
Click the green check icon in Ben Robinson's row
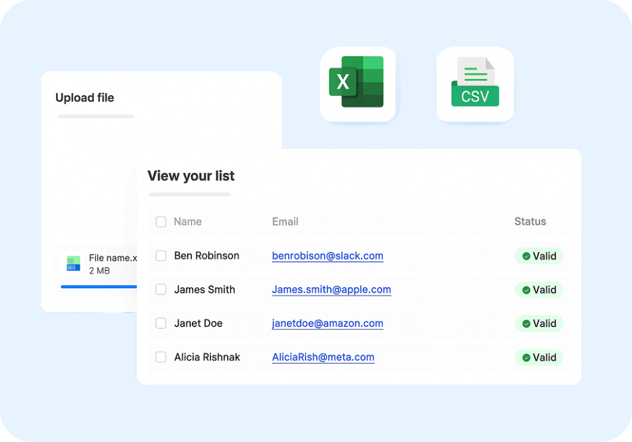[x=526, y=256]
